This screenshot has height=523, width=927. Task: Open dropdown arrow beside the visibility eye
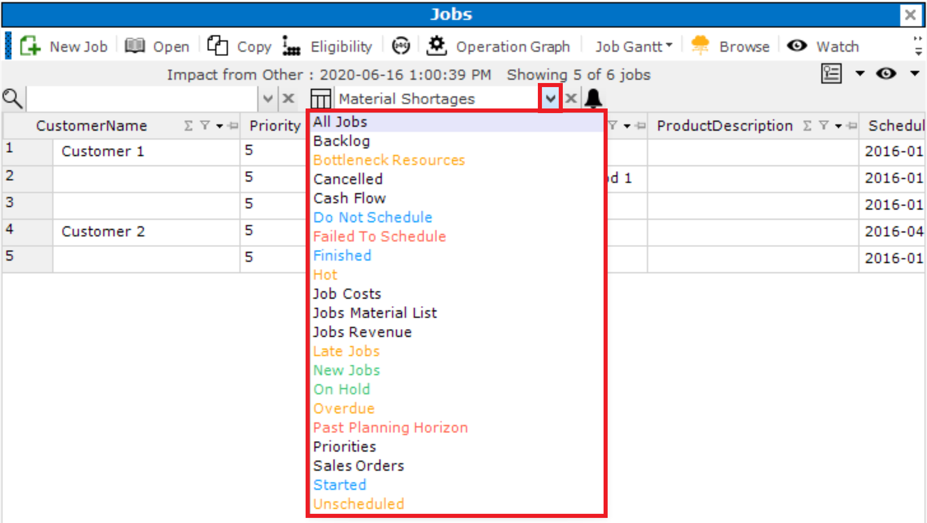click(x=915, y=74)
